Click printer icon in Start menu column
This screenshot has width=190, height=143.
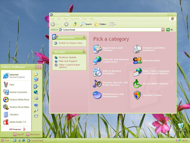point(36,98)
